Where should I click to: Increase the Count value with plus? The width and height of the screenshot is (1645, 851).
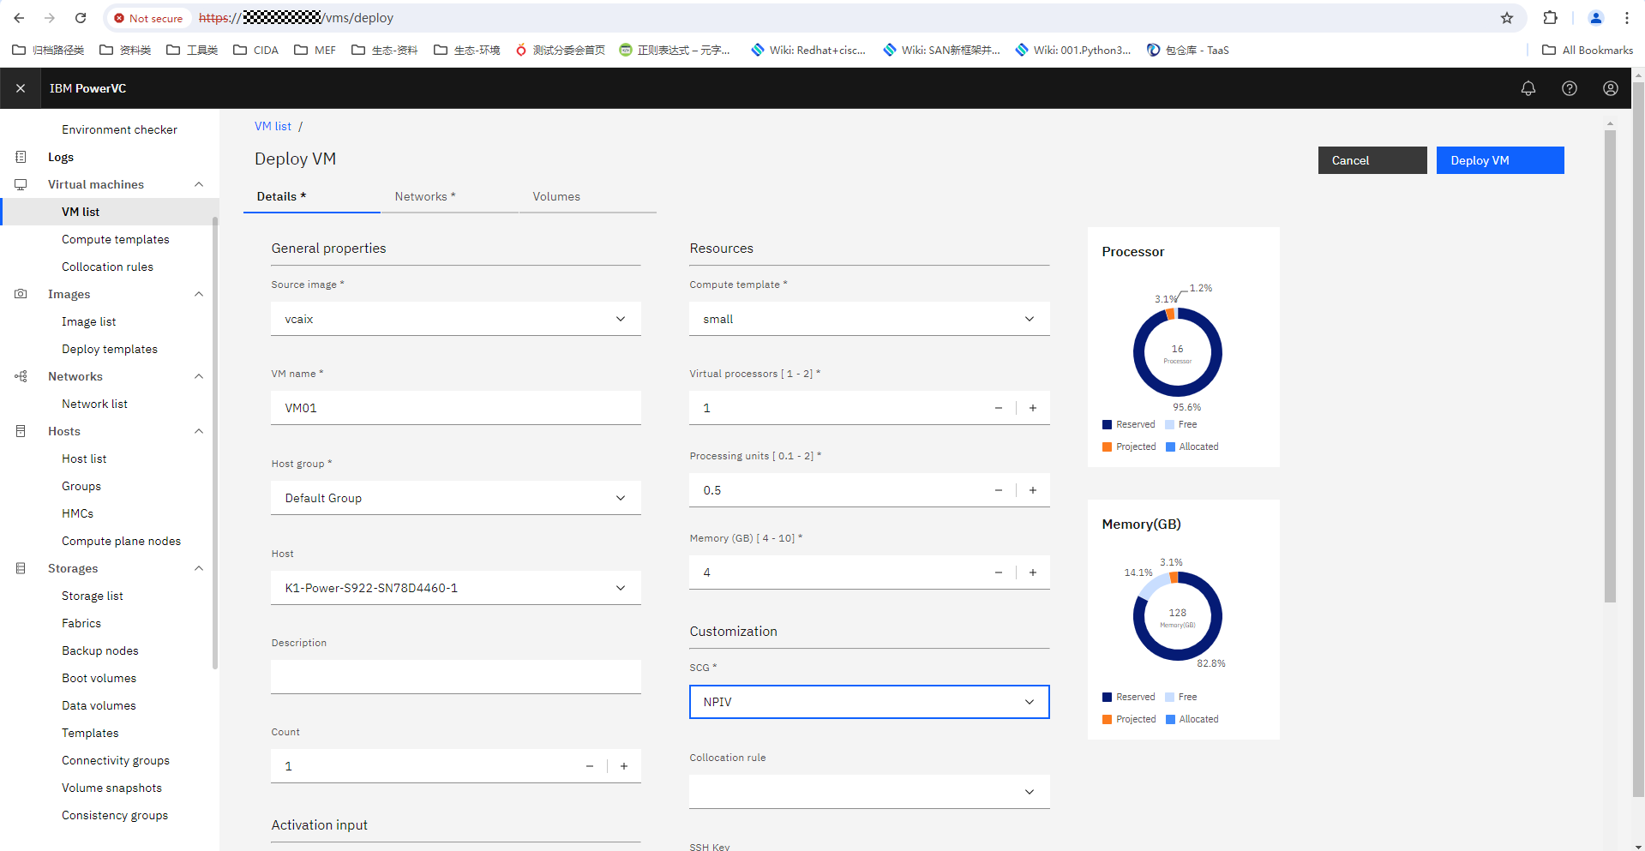(x=624, y=766)
